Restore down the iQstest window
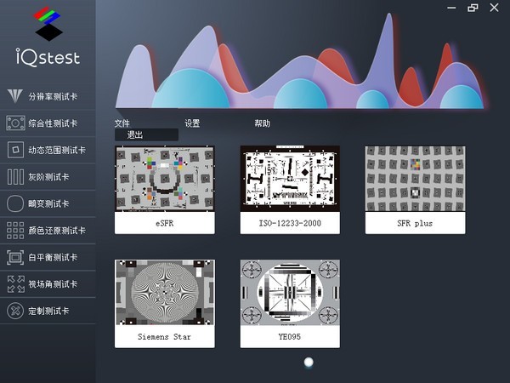 click(473, 8)
